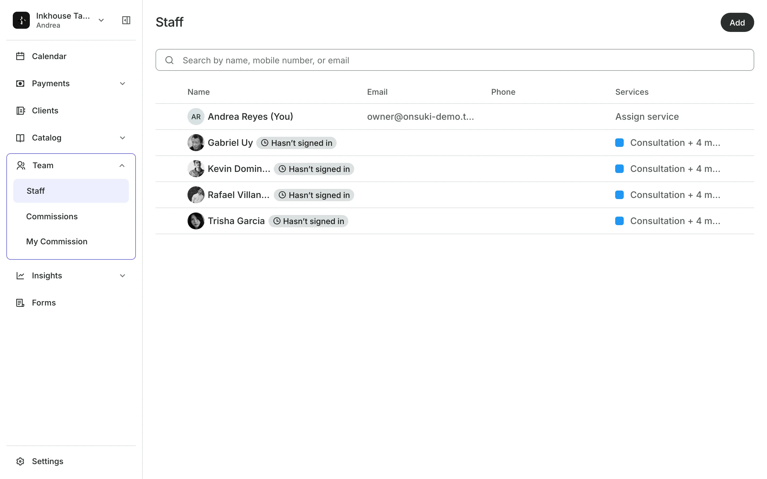This screenshot has height=479, width=767.
Task: Click Assign service for Andrea Reyes
Action: (647, 117)
